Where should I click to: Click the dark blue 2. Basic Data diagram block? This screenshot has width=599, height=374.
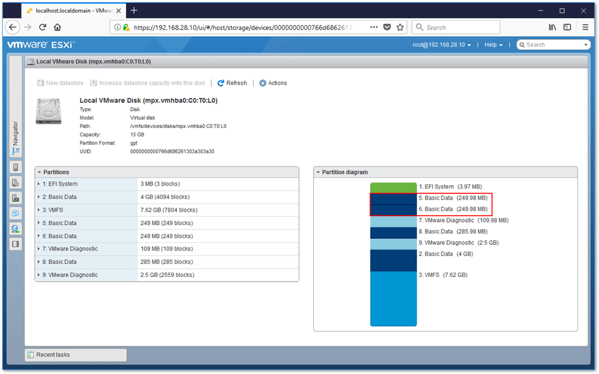click(x=393, y=260)
